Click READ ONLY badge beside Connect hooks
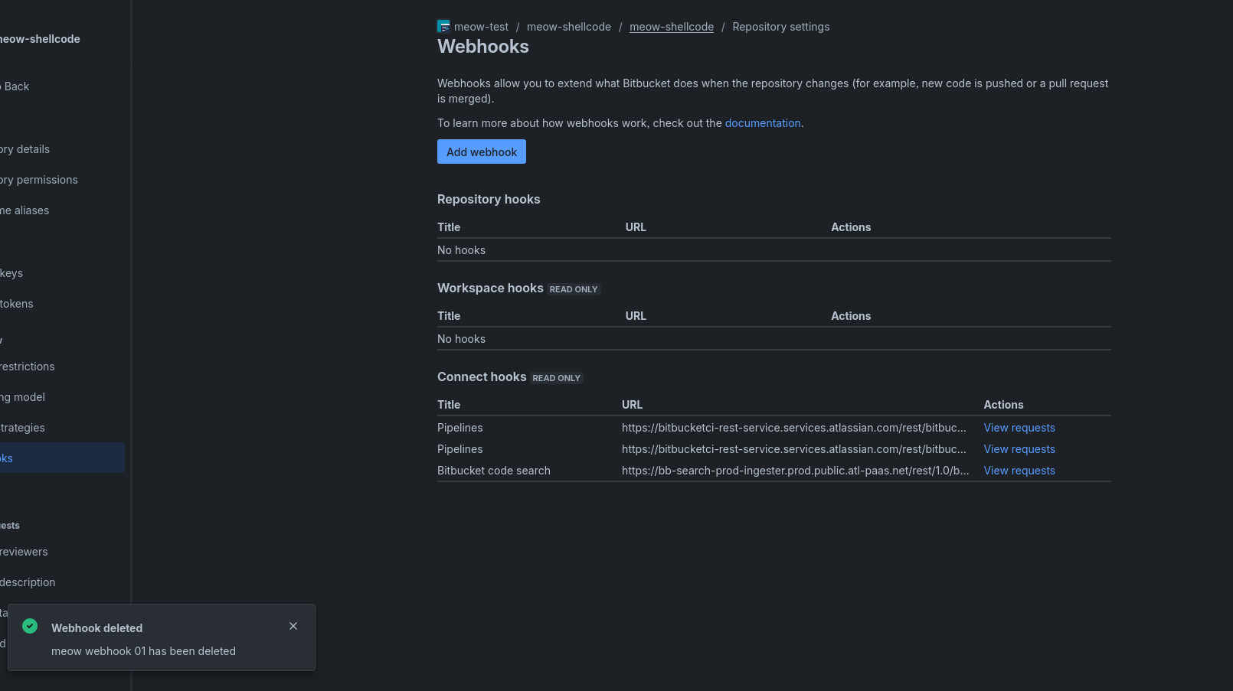1233x691 pixels. click(x=557, y=378)
